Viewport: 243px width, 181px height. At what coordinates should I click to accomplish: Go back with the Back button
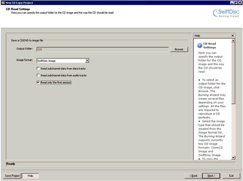[x=193, y=176]
